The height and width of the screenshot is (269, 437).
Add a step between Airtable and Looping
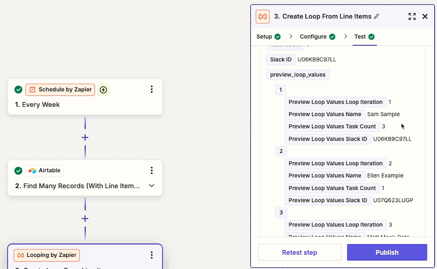[85, 219]
